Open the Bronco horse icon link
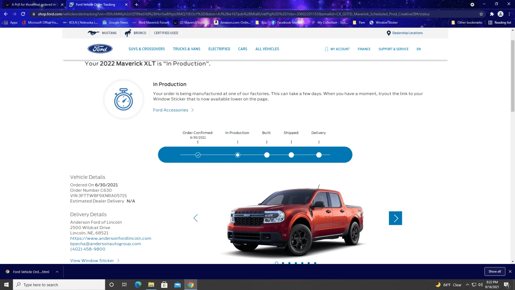The image size is (515, 290). point(128,33)
